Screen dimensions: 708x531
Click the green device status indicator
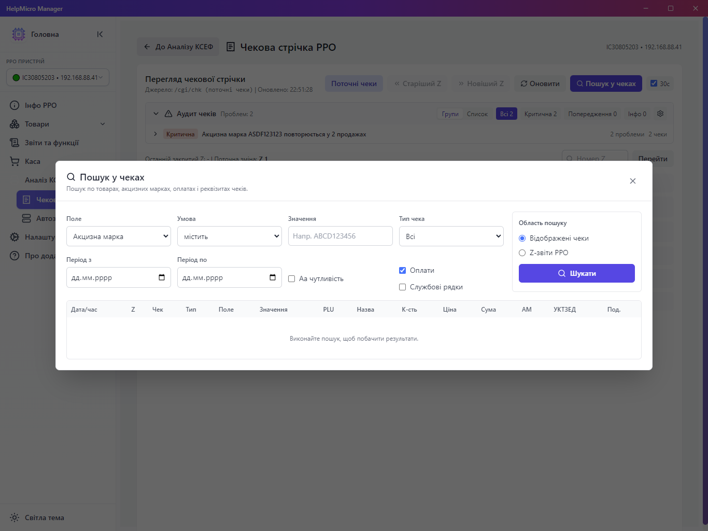click(x=16, y=78)
